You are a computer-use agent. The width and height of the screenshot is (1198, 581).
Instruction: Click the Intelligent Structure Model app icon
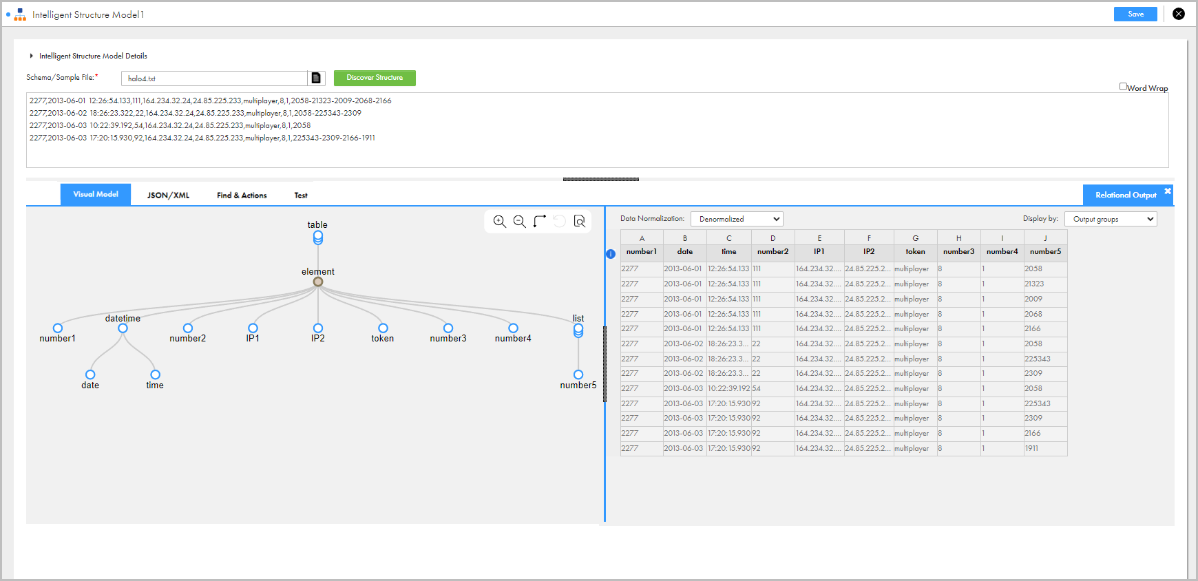[20, 14]
